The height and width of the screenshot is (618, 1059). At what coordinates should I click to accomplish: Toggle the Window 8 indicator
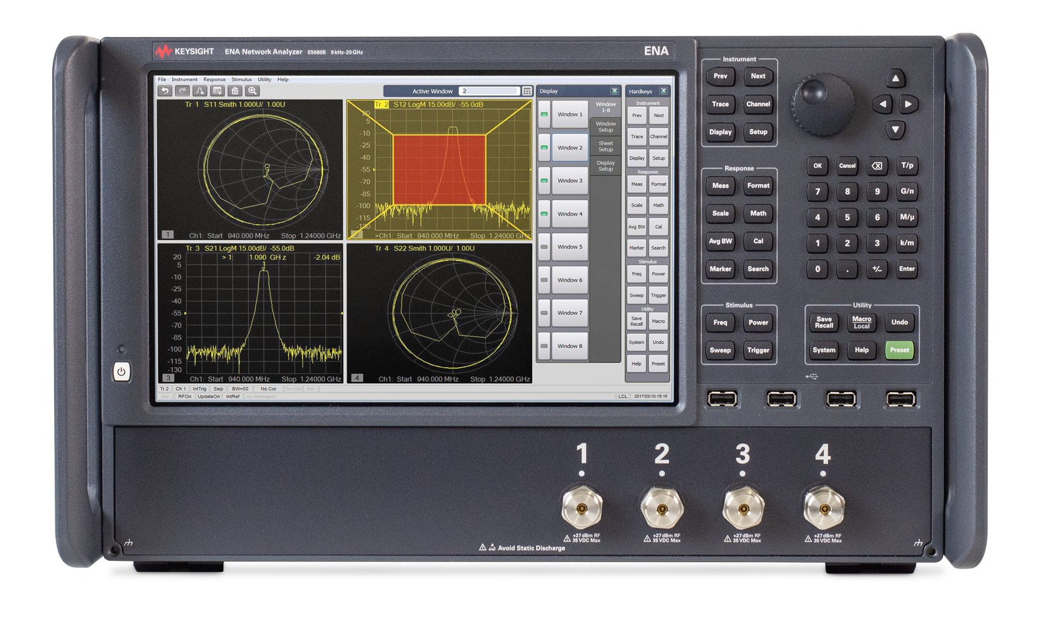(x=544, y=346)
